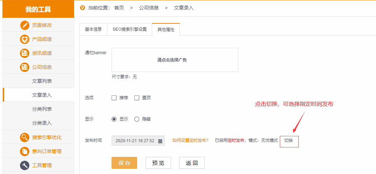Go to 文章列表 in sidebar
This screenshot has width=376, height=174.
coord(38,81)
